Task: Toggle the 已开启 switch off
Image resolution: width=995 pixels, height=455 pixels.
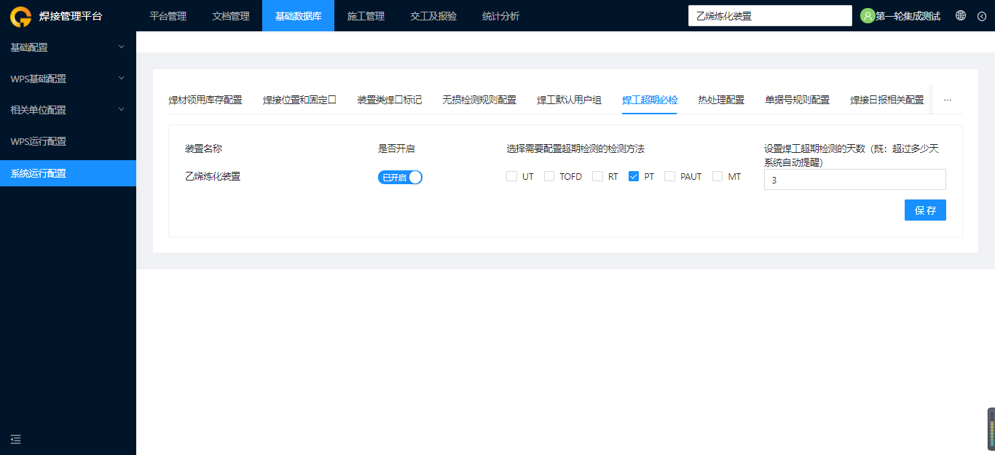Action: click(400, 178)
